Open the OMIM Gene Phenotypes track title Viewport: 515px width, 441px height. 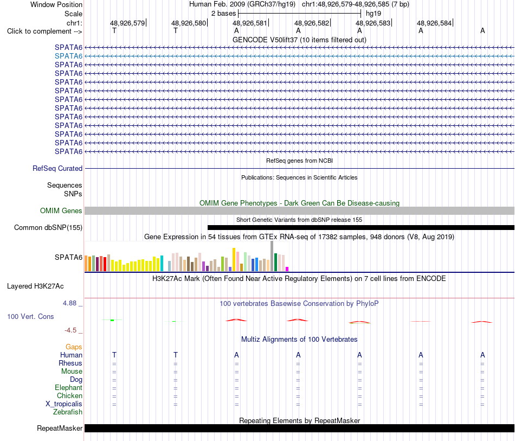click(x=299, y=203)
